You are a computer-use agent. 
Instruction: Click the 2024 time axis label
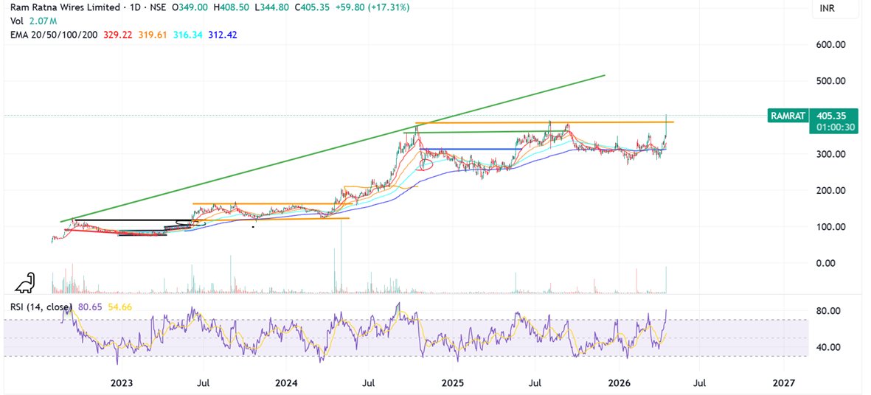coord(287,383)
